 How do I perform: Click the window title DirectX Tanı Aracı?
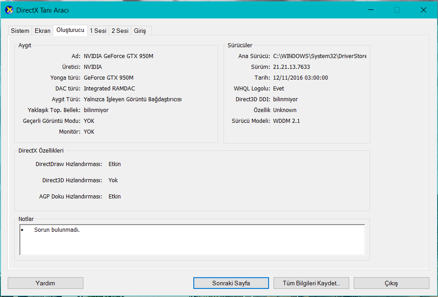click(42, 10)
